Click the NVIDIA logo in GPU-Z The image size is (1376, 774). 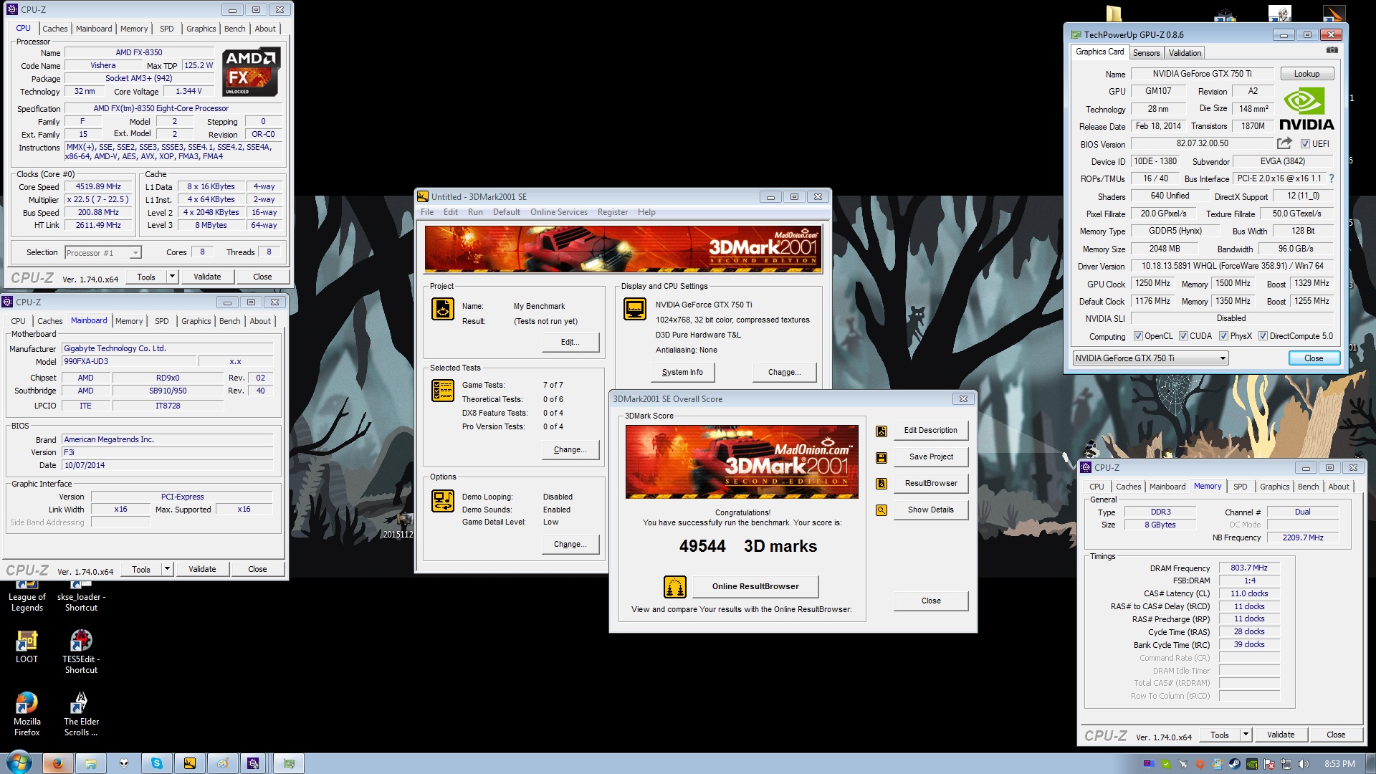[x=1306, y=109]
